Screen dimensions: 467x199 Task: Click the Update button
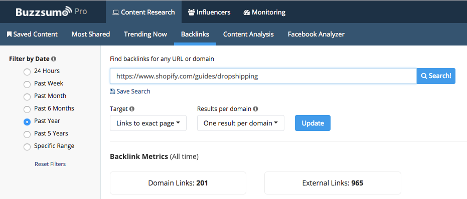tap(313, 123)
